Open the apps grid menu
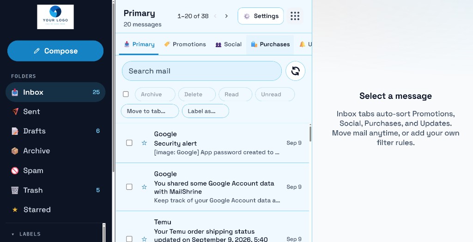Image resolution: width=473 pixels, height=242 pixels. click(295, 16)
